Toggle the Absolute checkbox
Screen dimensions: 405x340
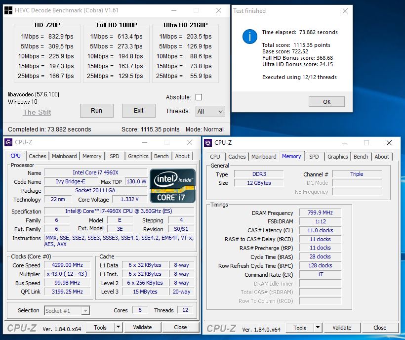(x=199, y=97)
